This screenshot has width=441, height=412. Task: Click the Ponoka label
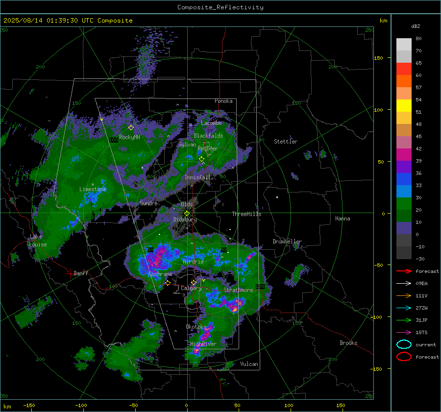point(223,101)
